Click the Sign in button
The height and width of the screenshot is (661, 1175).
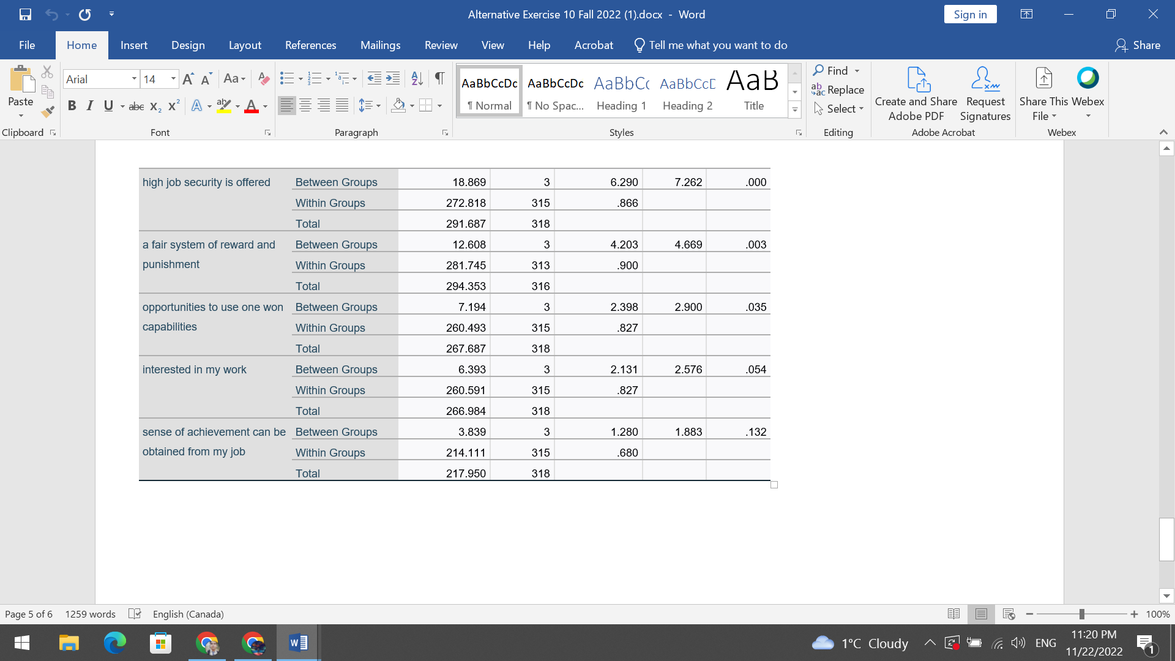tap(971, 13)
